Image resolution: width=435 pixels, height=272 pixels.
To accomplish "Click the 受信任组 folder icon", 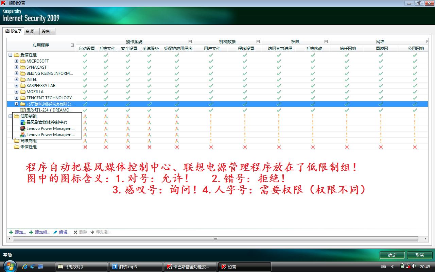I will coord(16,55).
